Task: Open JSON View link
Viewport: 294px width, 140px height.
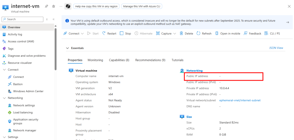Action: pyautogui.click(x=276, y=48)
